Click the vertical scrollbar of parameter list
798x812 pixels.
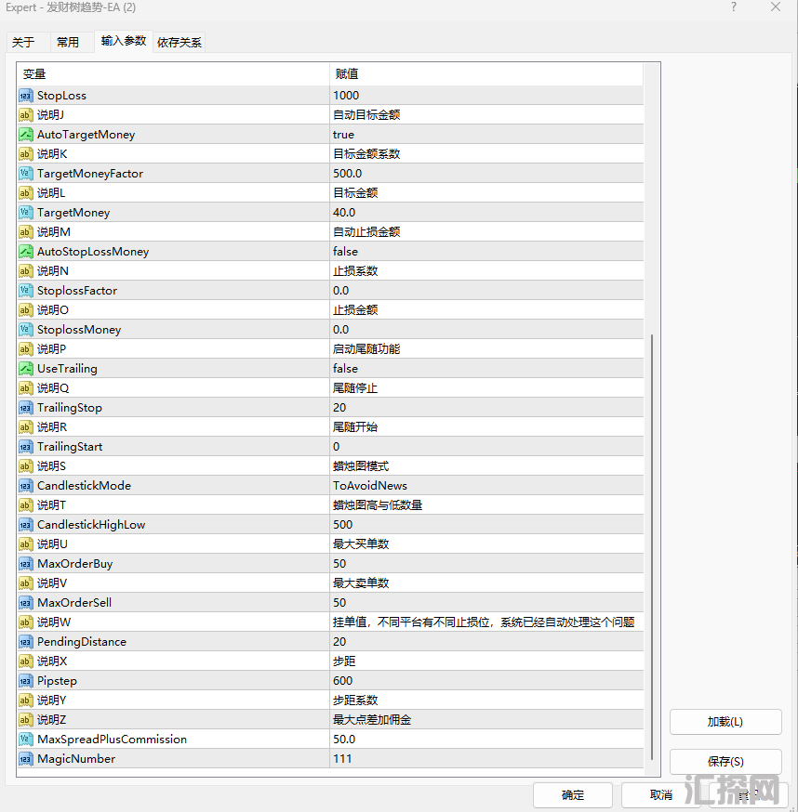coord(653,548)
